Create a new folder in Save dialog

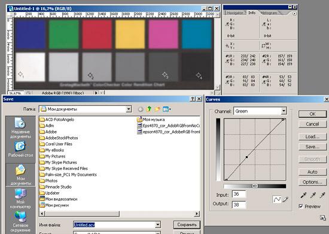pyautogui.click(x=157, y=109)
